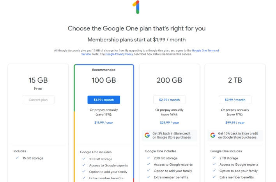Select $29.99 / year annual prepay
The height and width of the screenshot is (182, 276).
pos(169,122)
